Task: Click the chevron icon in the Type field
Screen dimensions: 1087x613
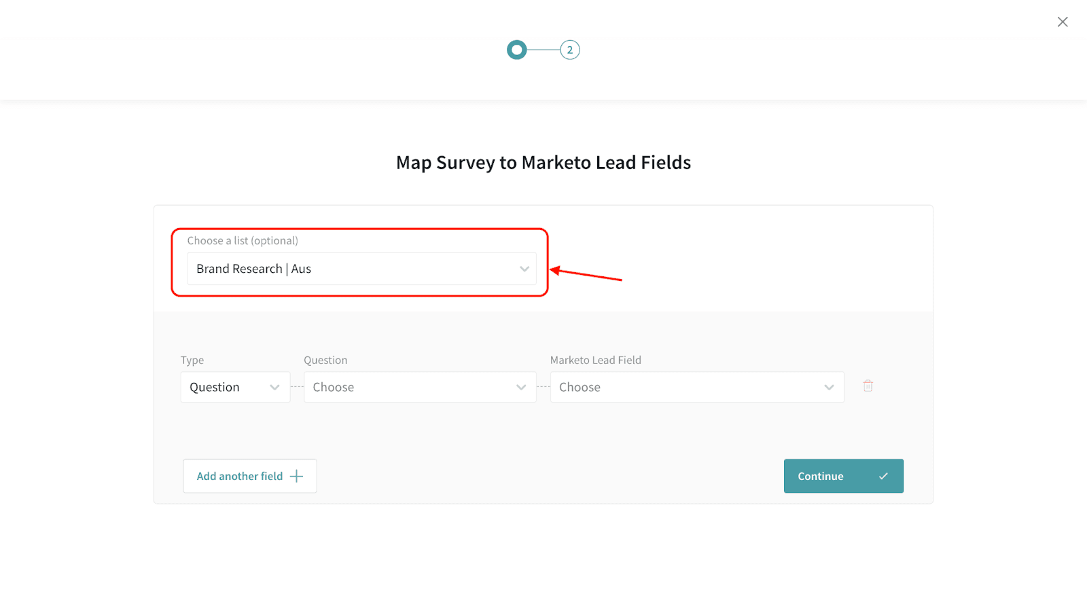Action: (274, 387)
